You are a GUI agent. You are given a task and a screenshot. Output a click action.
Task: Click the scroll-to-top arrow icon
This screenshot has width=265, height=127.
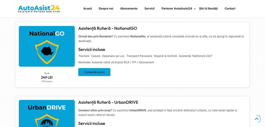257,119
